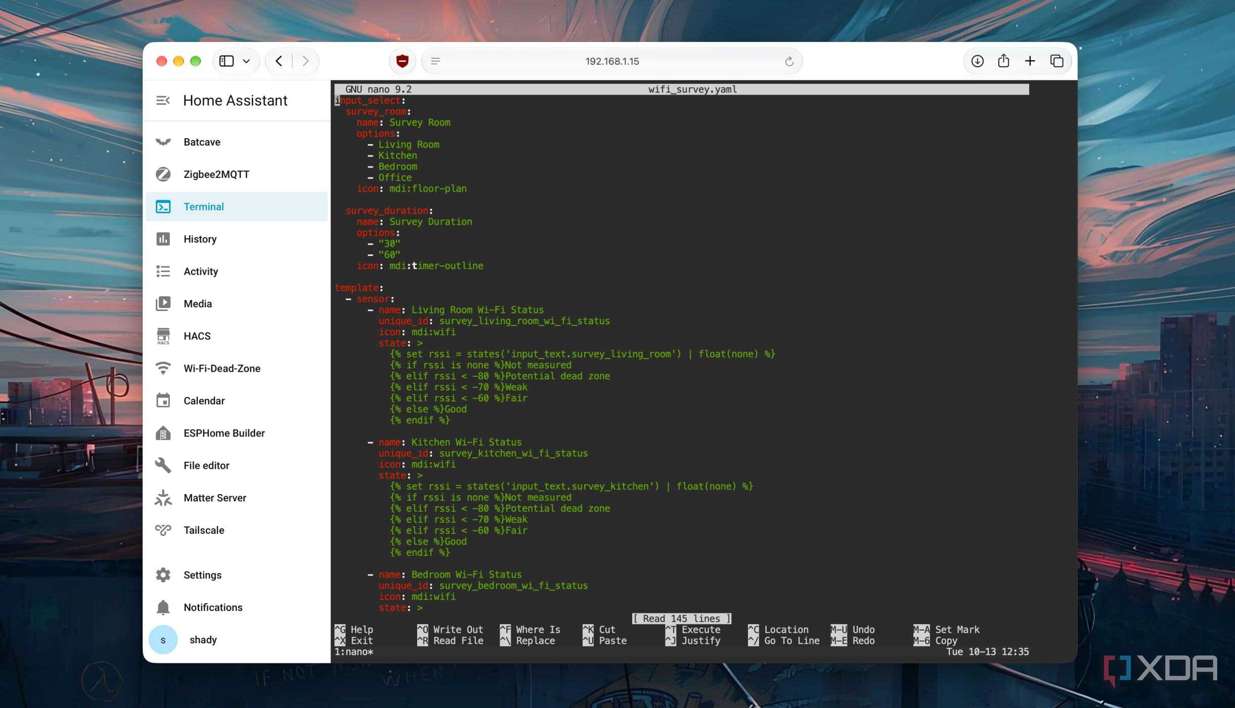Open the Matter Server panel
The image size is (1235, 708).
[237, 498]
